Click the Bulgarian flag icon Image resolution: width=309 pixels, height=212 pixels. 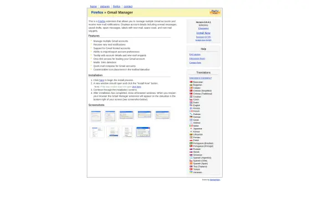tap(191, 85)
